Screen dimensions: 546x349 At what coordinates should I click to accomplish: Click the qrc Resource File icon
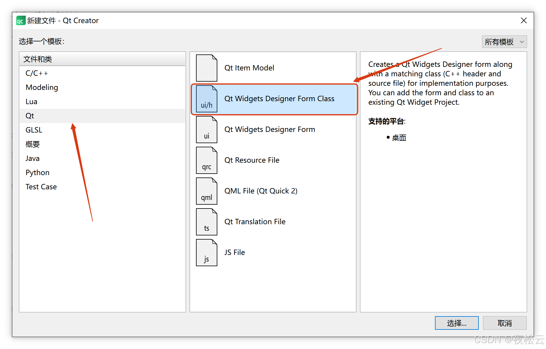(206, 160)
